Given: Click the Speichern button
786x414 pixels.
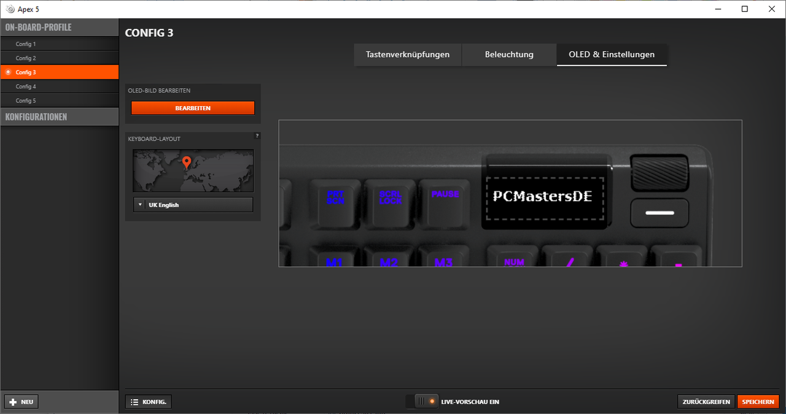Looking at the screenshot, I should click(x=758, y=402).
